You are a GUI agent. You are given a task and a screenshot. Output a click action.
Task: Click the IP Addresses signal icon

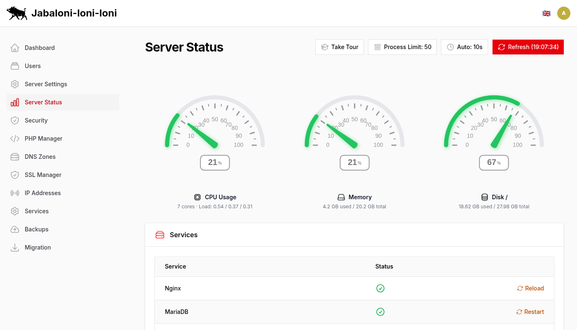pyautogui.click(x=15, y=193)
